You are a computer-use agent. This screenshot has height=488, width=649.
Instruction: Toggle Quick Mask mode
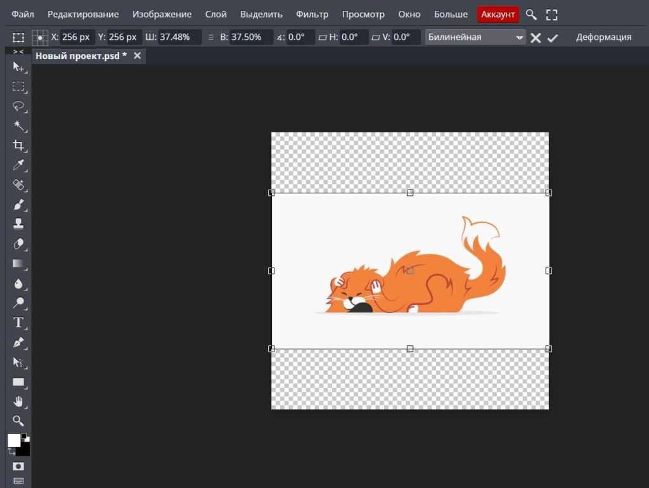(18, 466)
